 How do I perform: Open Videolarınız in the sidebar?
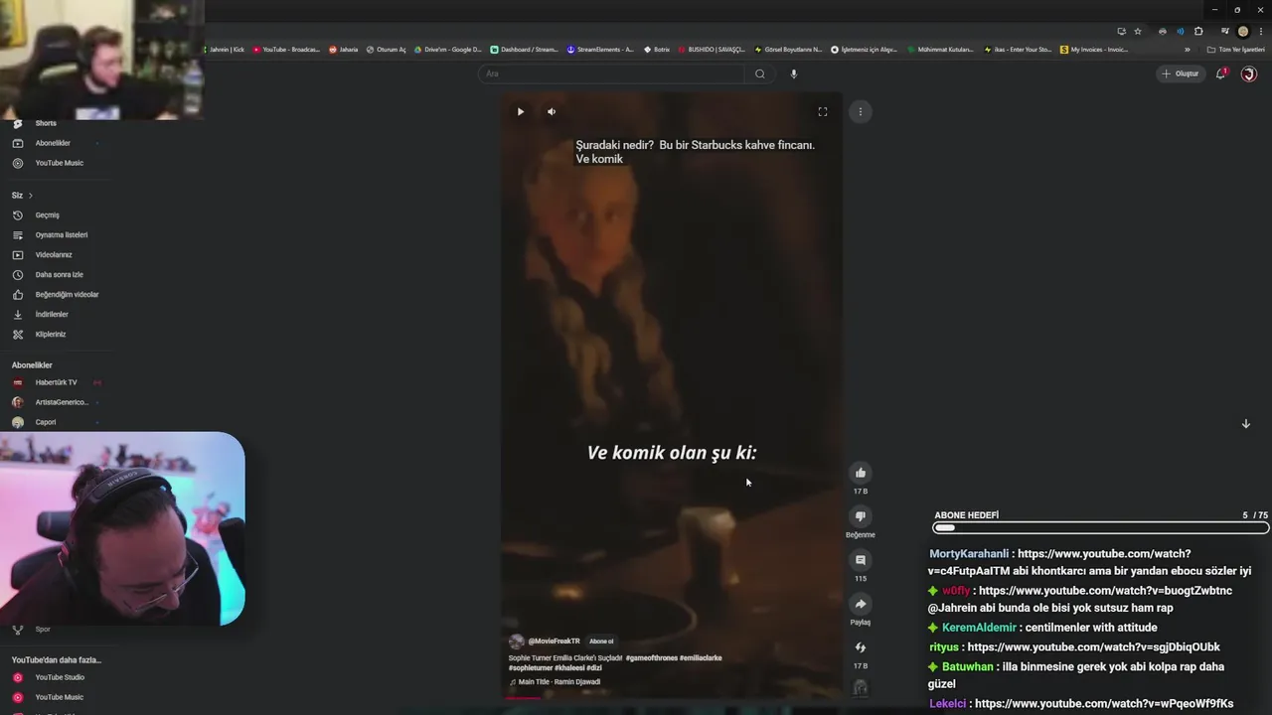pos(56,255)
